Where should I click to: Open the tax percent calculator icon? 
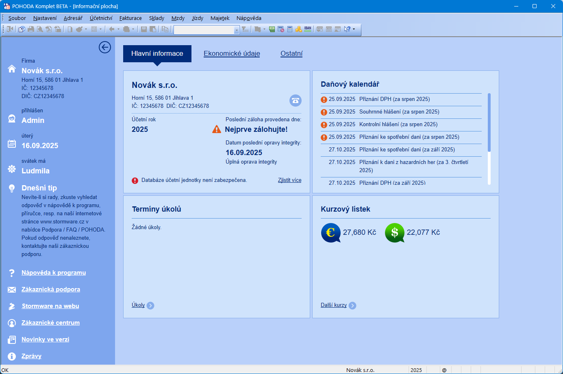(281, 29)
